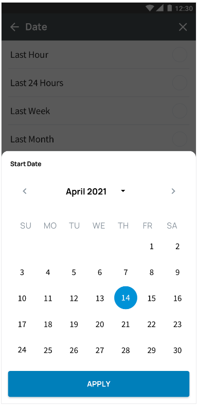Select the Last Hour radio button
Viewport: 198px width, 405px height.
(179, 55)
